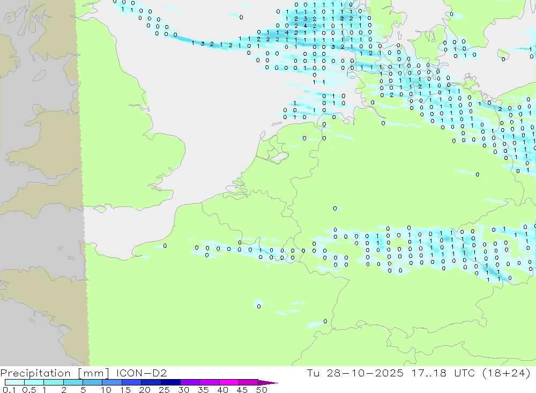Select the 2–5 mm light blue legend swatch
Viewport: 536px width, 393px height.
coord(73,382)
